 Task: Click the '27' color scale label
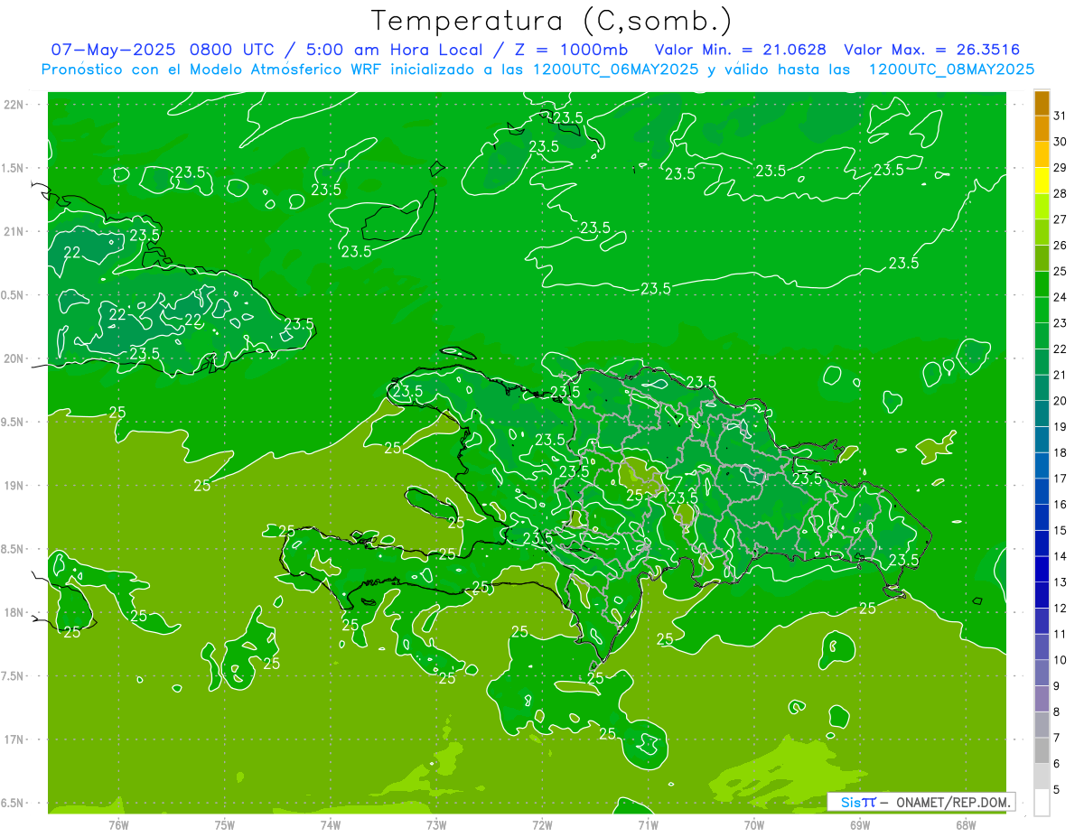coord(1061,219)
